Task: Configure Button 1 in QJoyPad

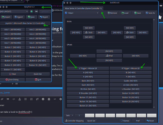Action: click(13, 47)
